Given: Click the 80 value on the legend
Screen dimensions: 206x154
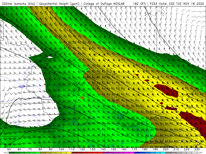Looking at the screenshot, I should (40, 149).
